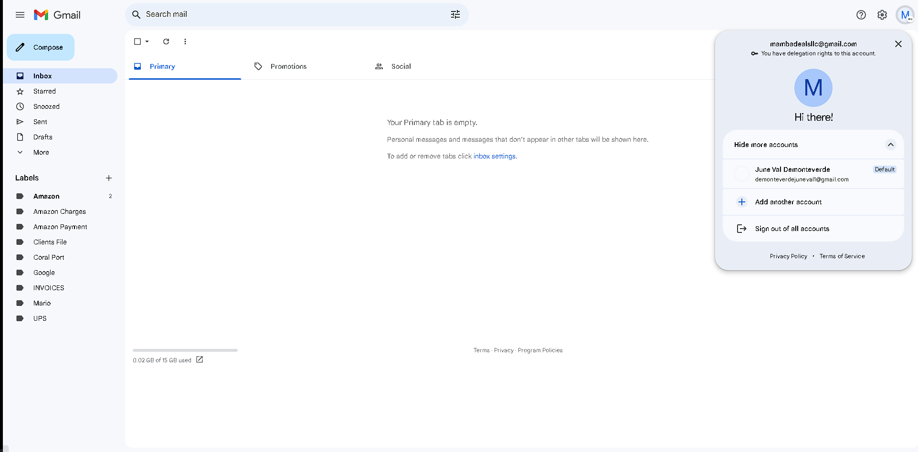918x452 pixels.
Task: Click the Social people icon
Action: (379, 66)
